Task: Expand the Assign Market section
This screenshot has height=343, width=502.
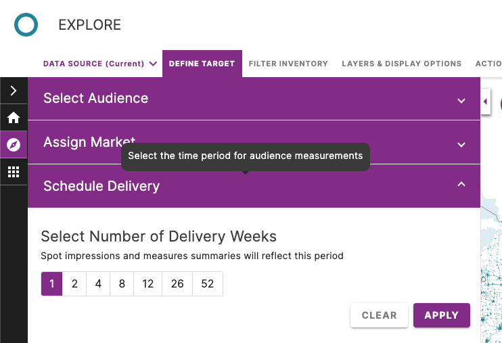Action: (254, 143)
